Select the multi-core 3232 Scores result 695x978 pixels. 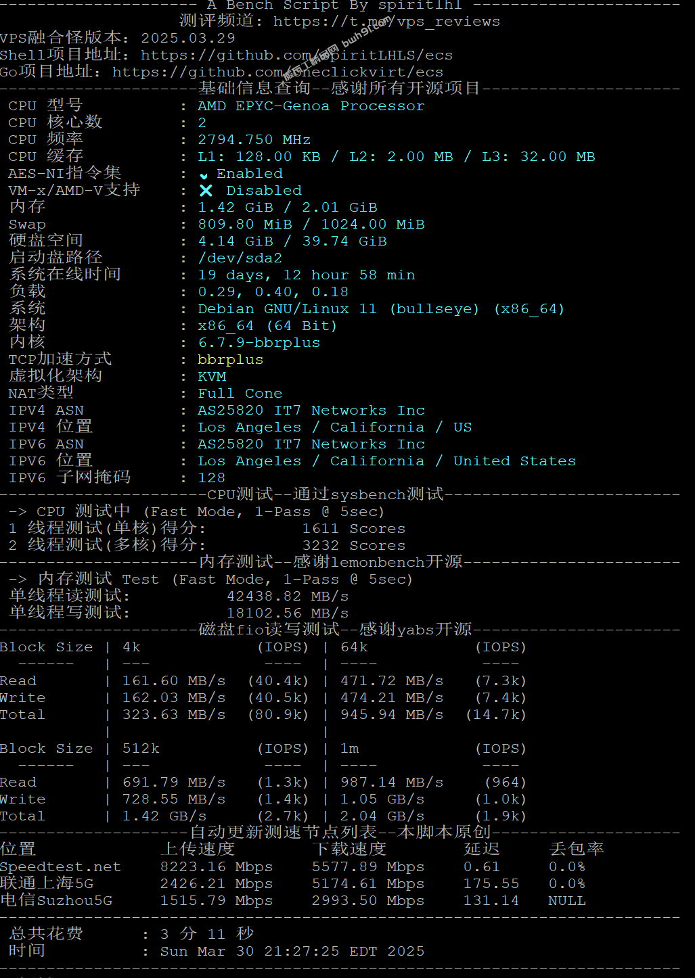354,546
